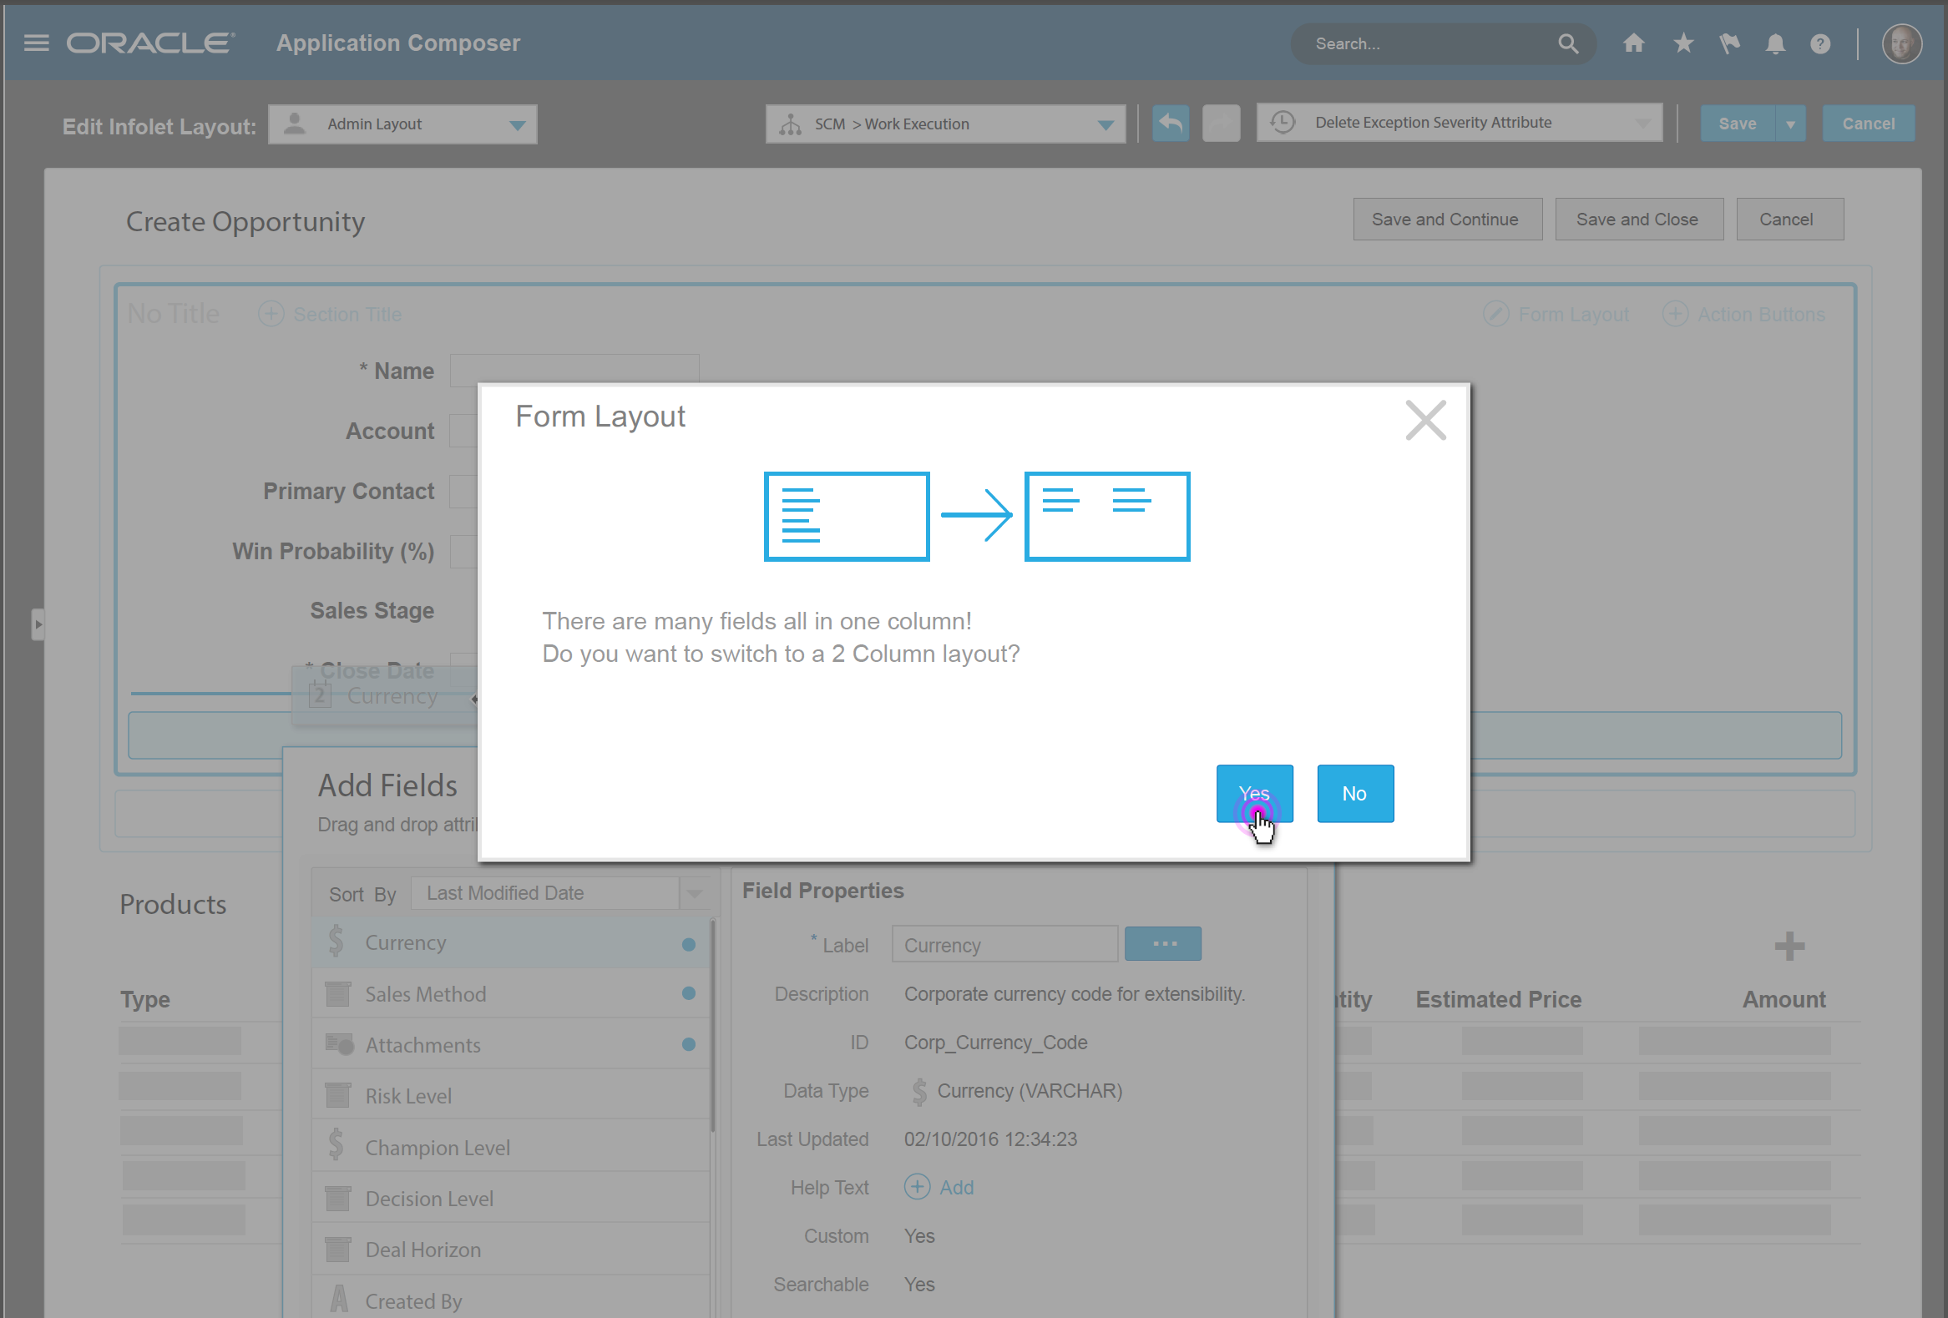
Task: Click No in Form Layout dialog
Action: 1354,793
